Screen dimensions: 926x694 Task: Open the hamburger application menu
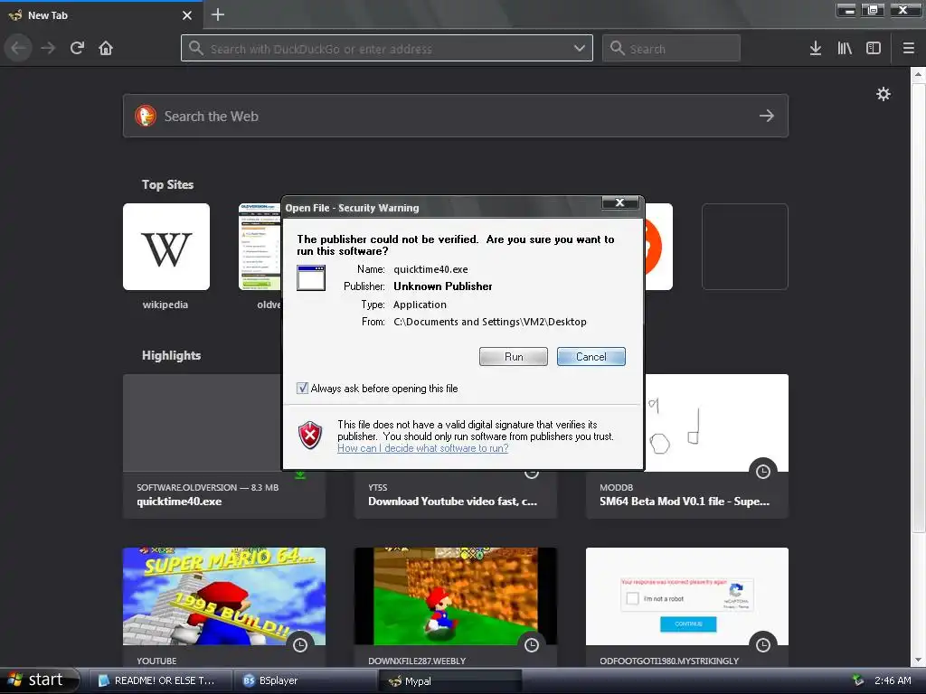pos(909,48)
